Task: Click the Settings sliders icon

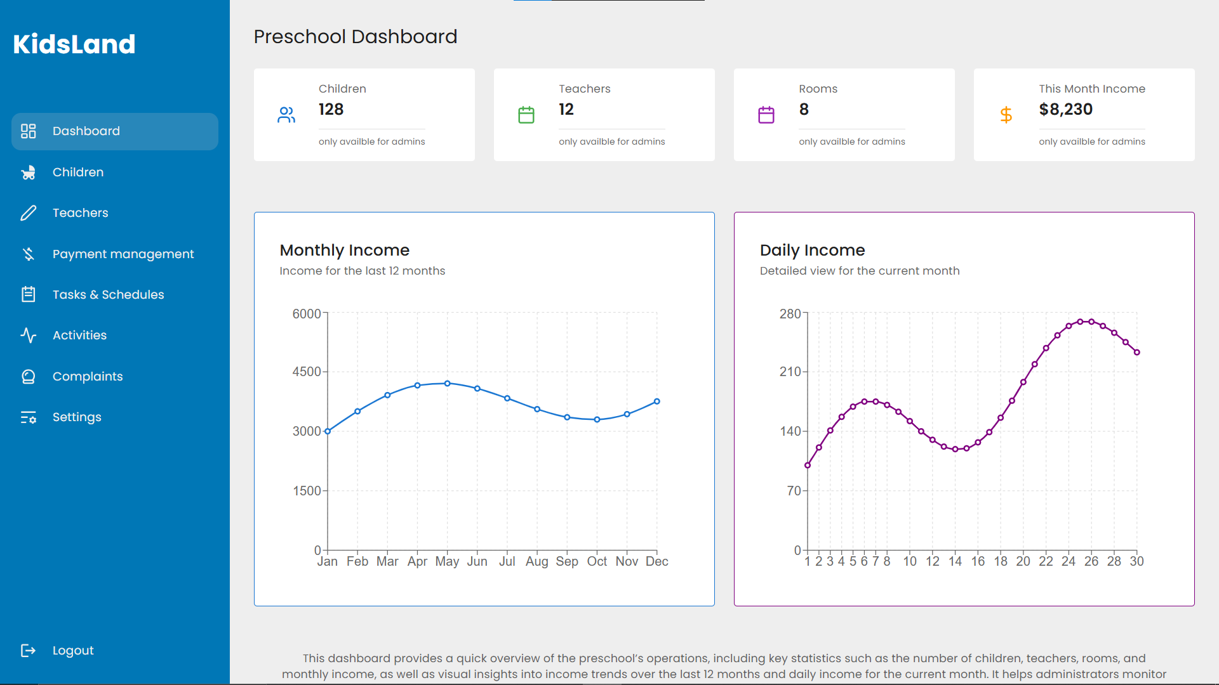Action: pos(29,417)
